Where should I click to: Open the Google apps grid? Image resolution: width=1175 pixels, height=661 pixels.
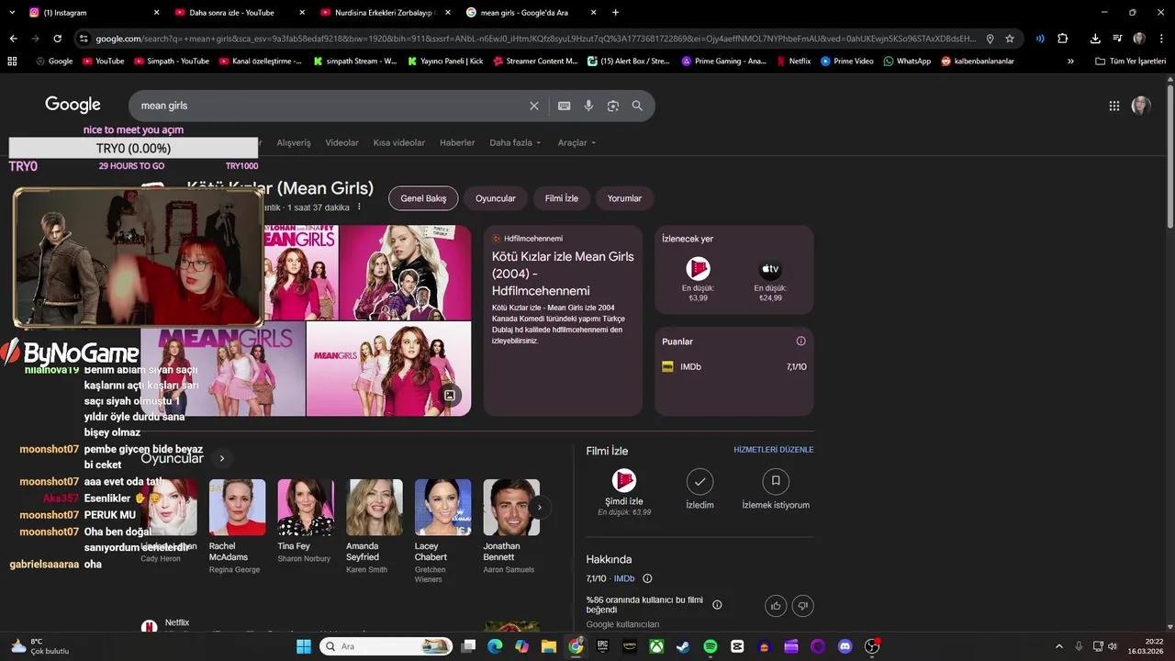click(x=1113, y=106)
